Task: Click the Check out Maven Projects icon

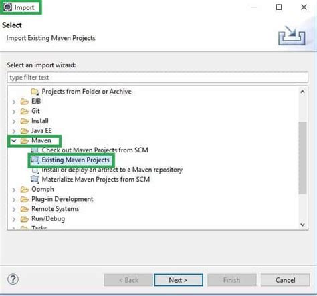Action: pos(35,150)
